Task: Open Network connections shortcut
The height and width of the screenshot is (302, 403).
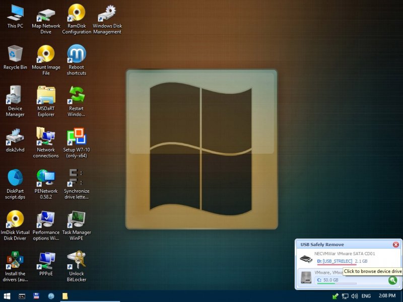Action: point(46,143)
